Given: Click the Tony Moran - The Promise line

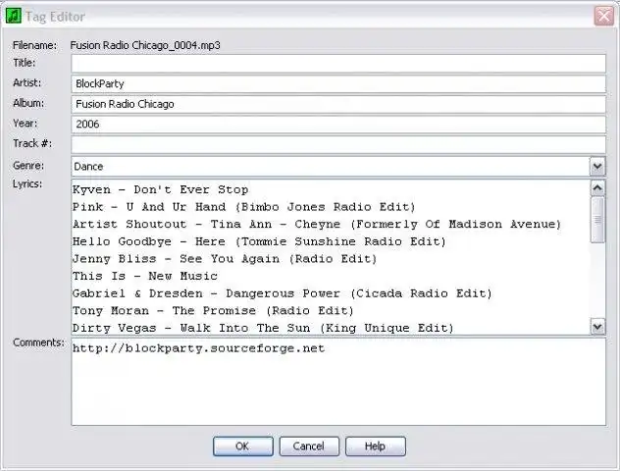Looking at the screenshot, I should (213, 311).
